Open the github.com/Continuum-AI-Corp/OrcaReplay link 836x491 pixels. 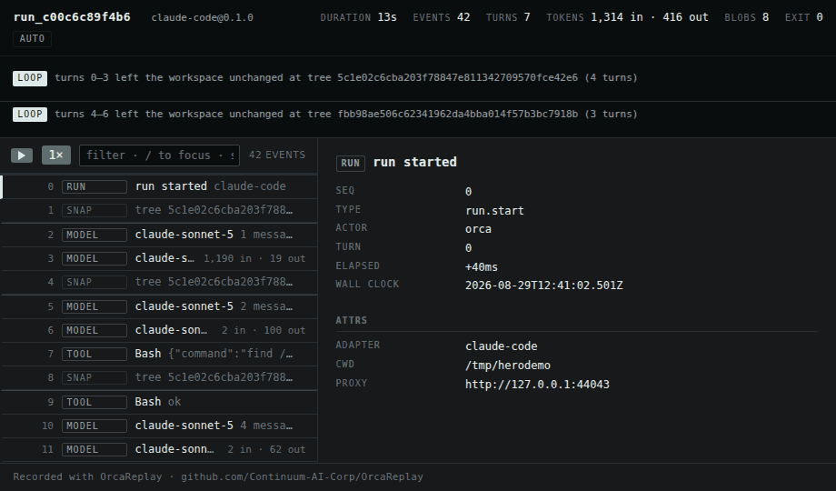tap(302, 476)
